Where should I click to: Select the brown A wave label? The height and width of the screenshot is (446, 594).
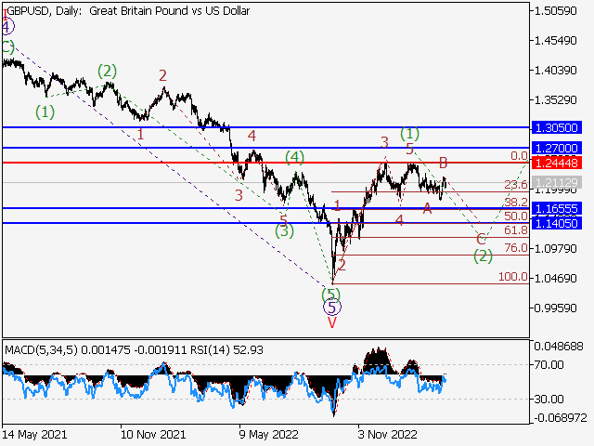coord(427,208)
